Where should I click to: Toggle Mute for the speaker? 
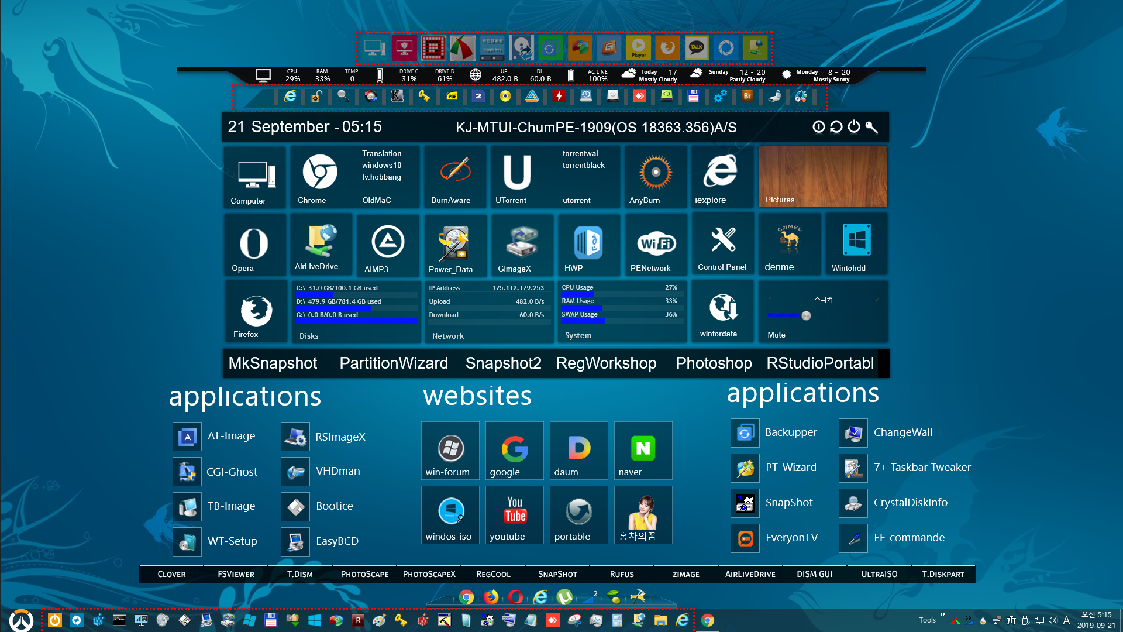click(x=776, y=335)
